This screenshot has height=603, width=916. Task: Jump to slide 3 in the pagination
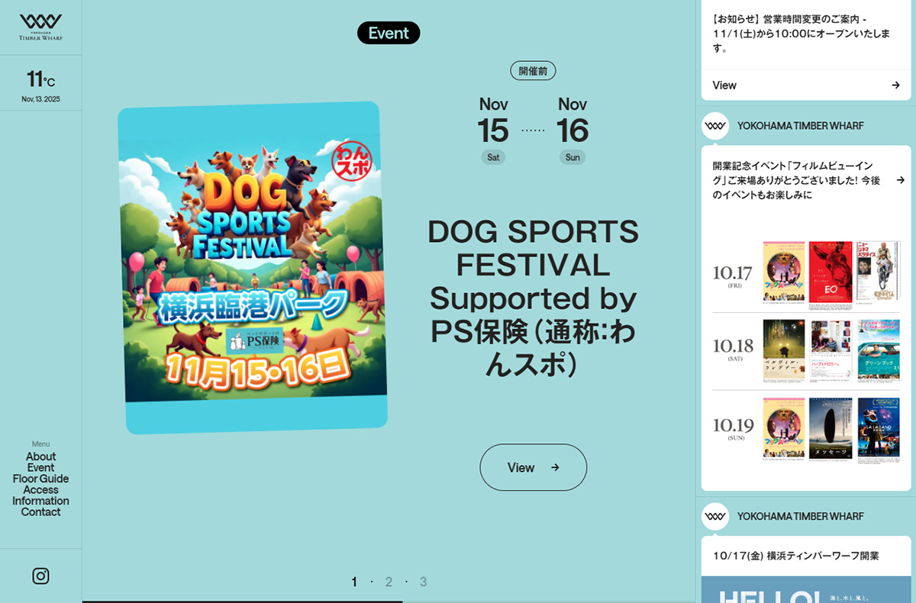(423, 582)
